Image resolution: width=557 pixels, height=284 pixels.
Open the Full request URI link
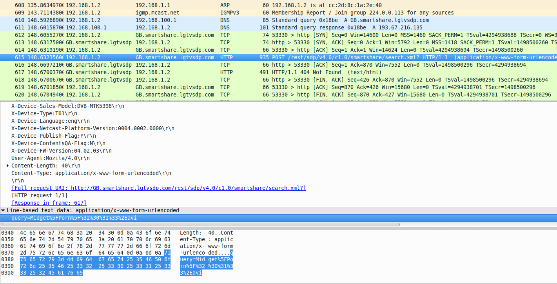[158, 188]
